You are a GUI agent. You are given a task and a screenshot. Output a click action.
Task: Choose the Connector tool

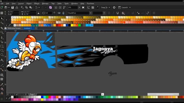pyautogui.click(x=2, y=70)
